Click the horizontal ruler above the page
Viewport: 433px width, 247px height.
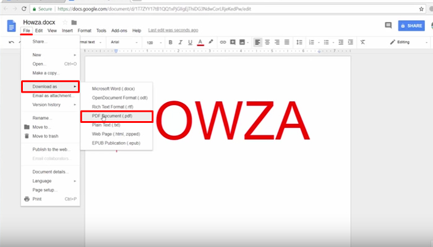[217, 51]
